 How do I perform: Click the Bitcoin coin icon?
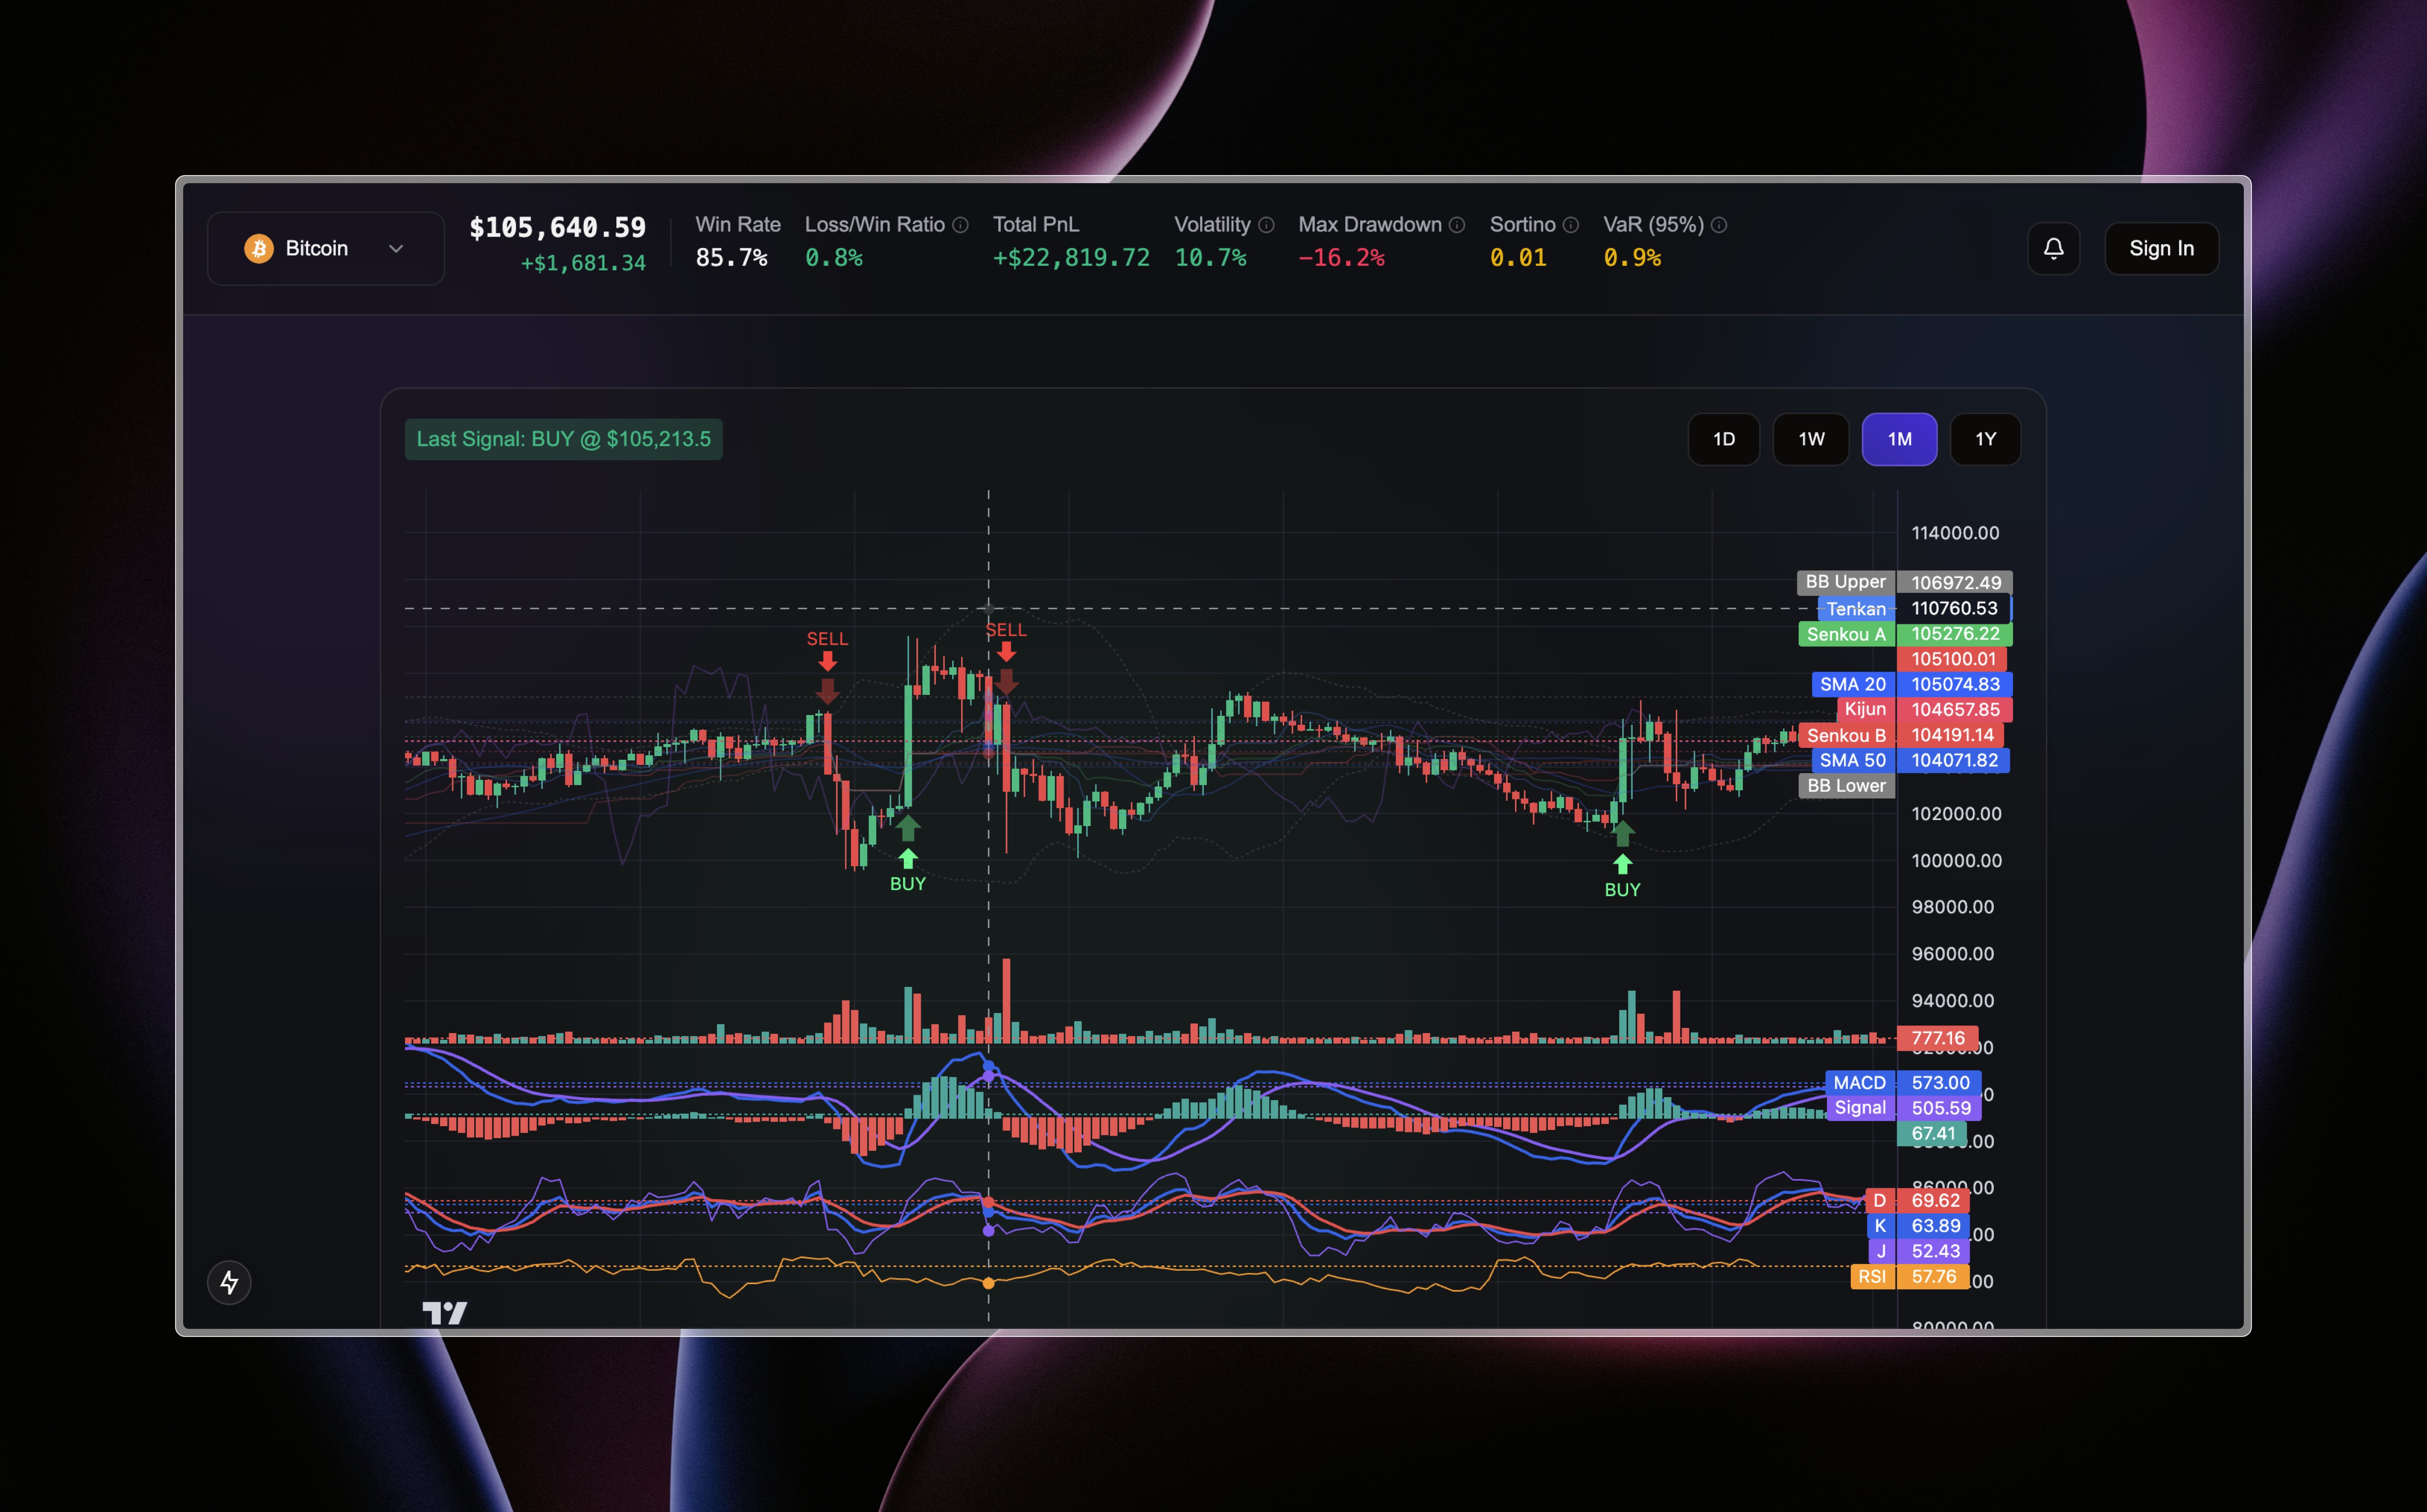(259, 248)
